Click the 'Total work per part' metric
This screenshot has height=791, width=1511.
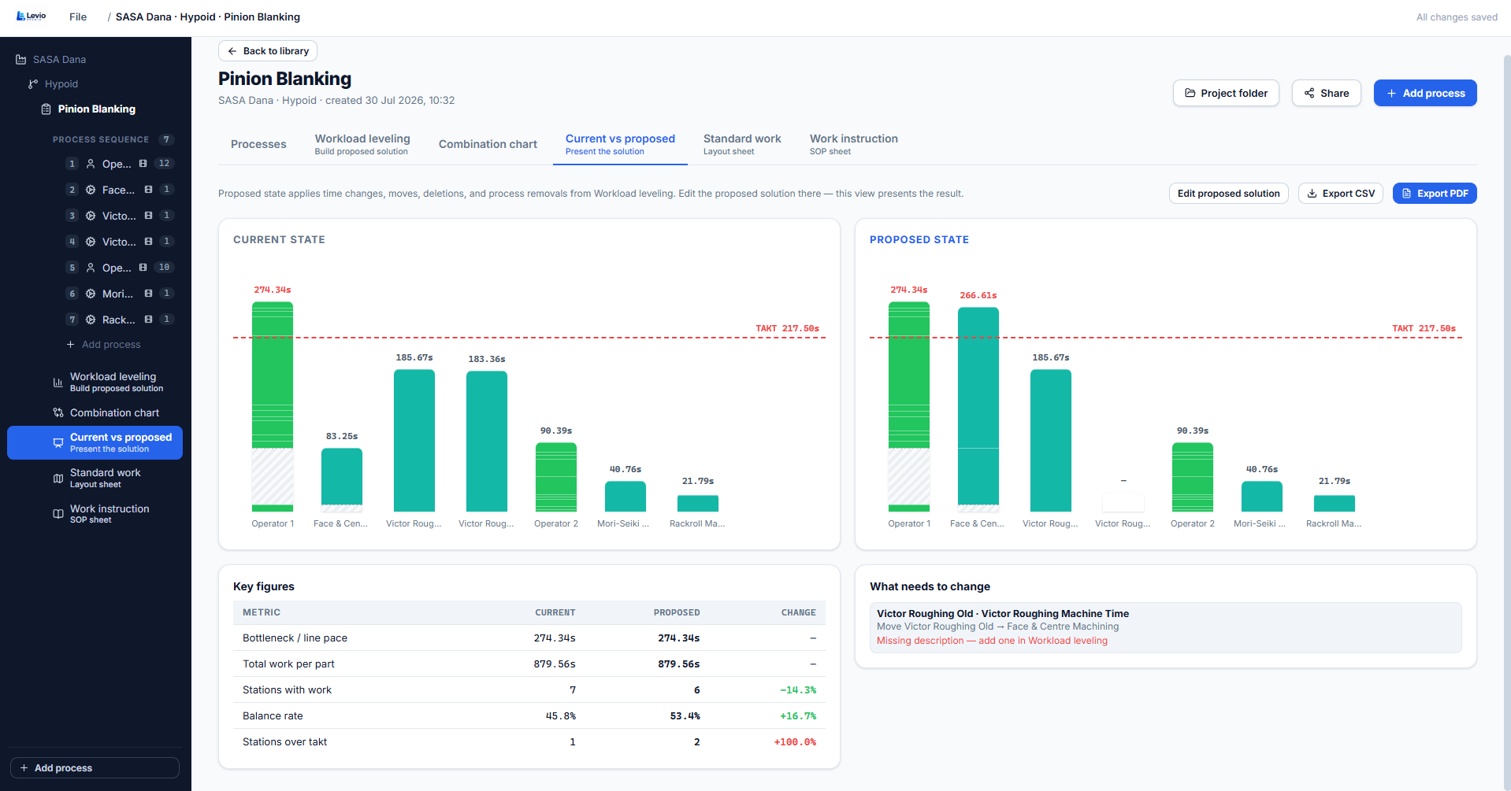coord(288,664)
